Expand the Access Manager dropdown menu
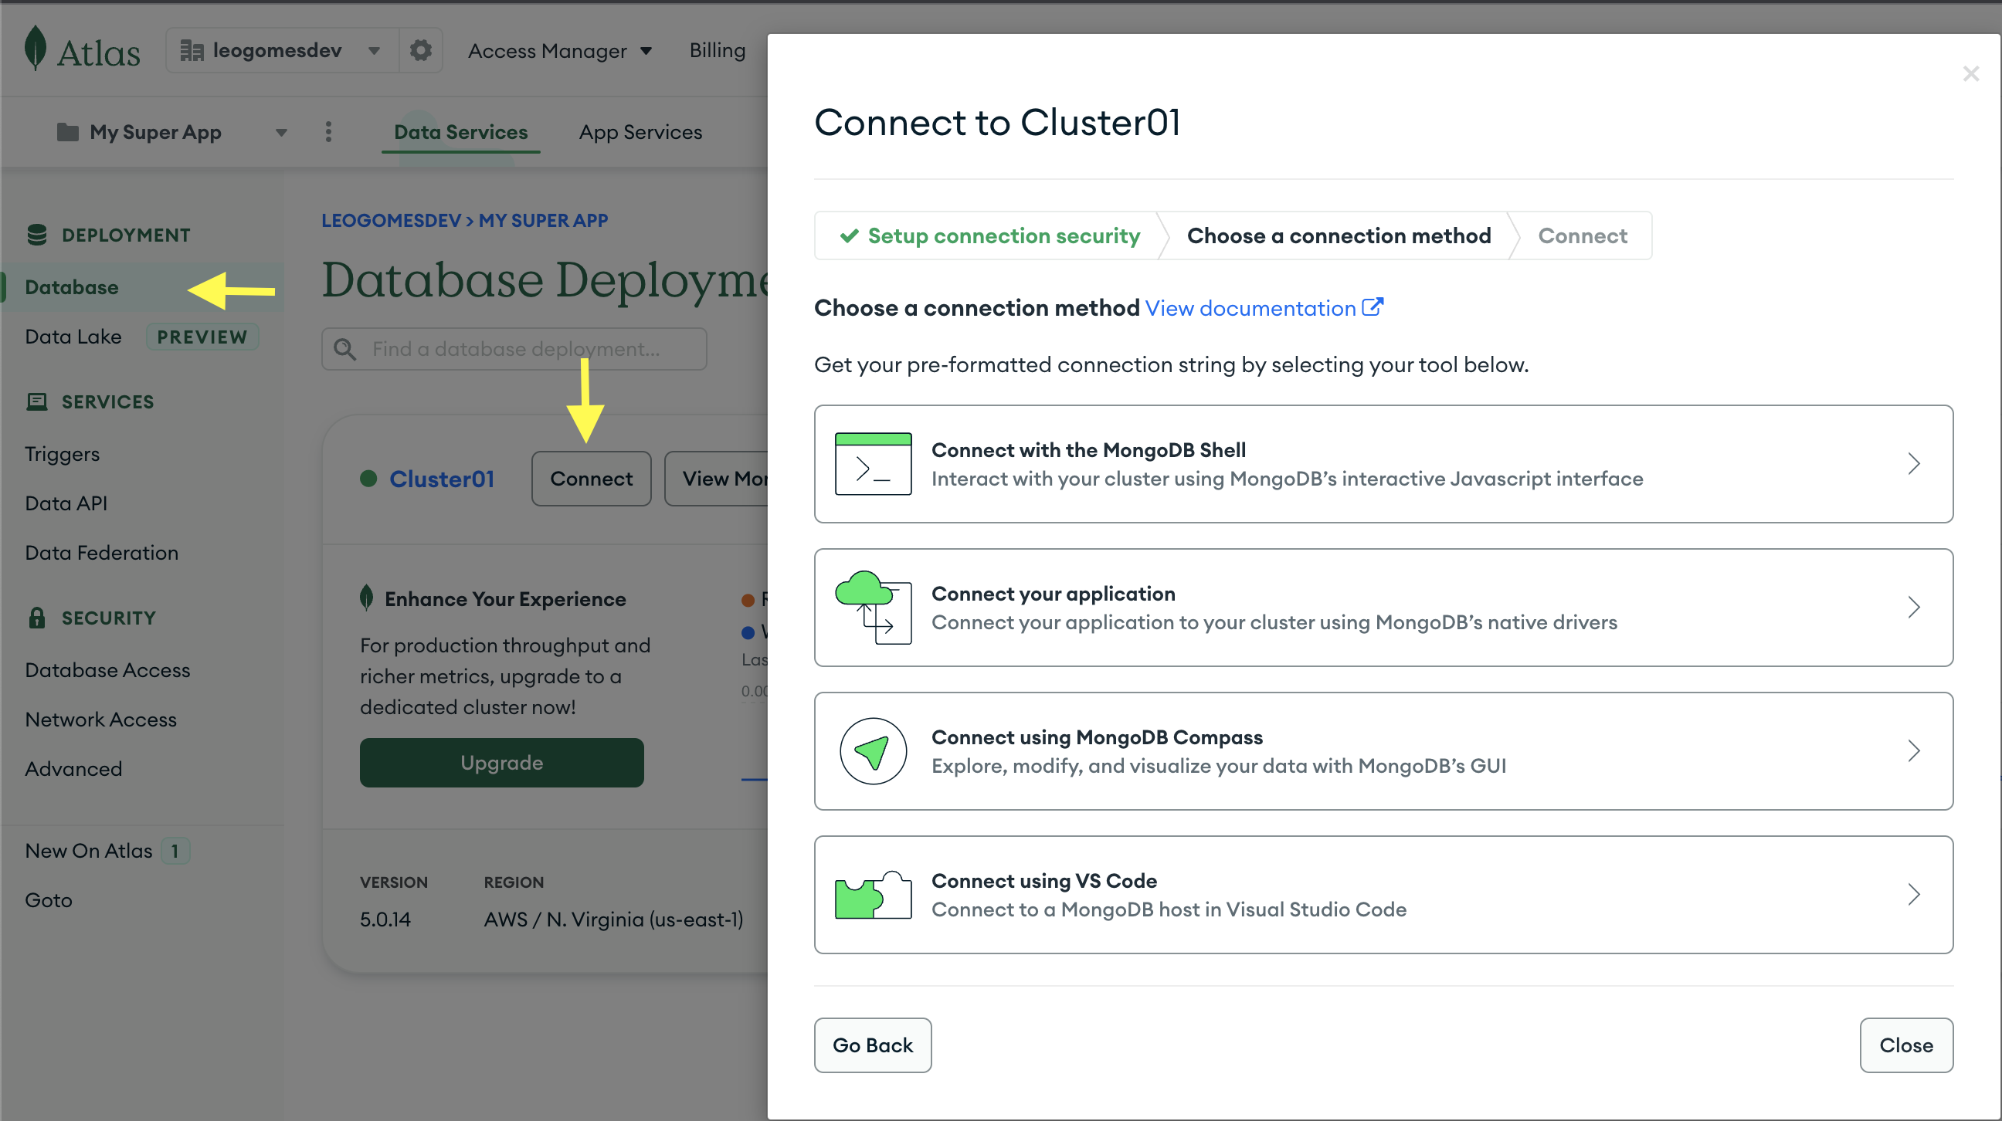 [560, 49]
